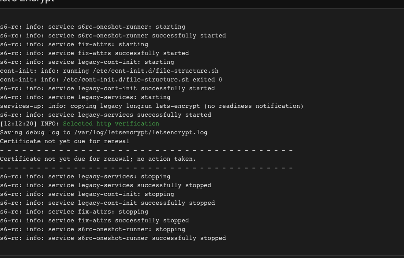This screenshot has height=258, width=404.
Task: Click the 'copying legacy longrun lets-encrypt' line
Action: pos(152,106)
